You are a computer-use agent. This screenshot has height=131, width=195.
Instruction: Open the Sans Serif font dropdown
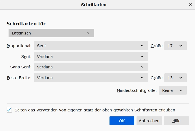(x=91, y=67)
